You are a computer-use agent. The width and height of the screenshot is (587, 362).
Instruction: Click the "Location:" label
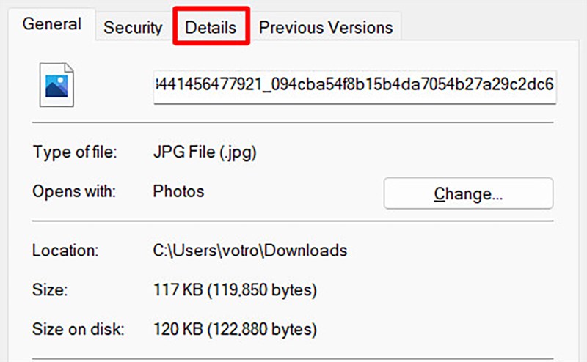pyautogui.click(x=65, y=251)
